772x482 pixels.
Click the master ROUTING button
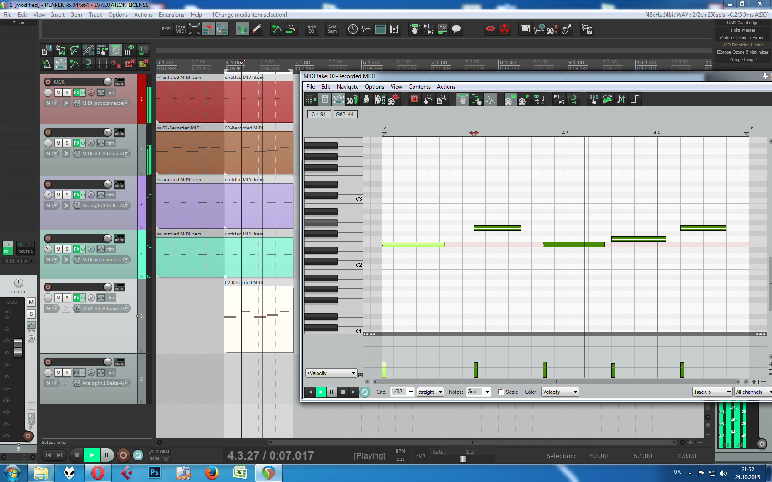click(x=26, y=252)
